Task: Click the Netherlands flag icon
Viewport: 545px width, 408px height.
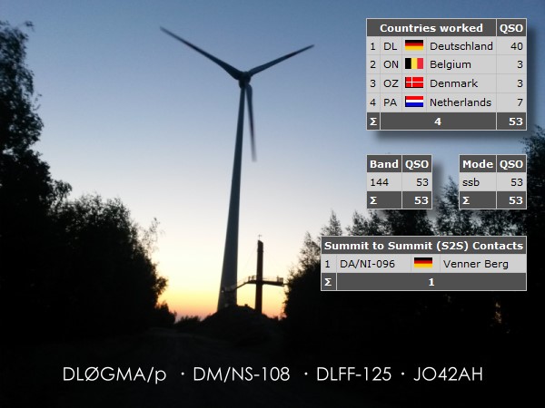Action: (414, 103)
